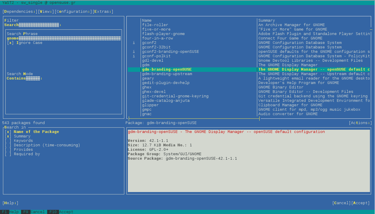Open the View menu
375x214 pixels.
[x=46, y=12]
